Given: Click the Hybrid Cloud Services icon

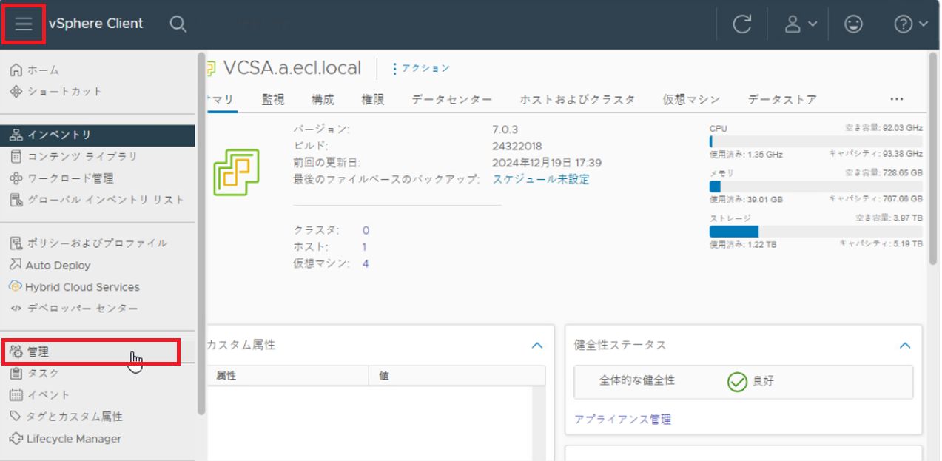Looking at the screenshot, I should pyautogui.click(x=16, y=286).
